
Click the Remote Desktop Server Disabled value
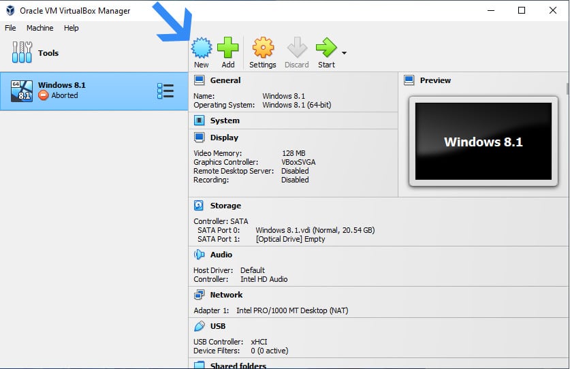[x=295, y=171]
